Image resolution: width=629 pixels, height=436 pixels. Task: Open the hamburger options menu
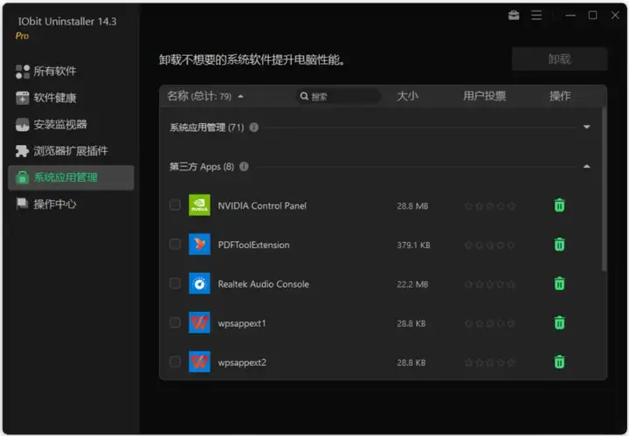click(x=536, y=15)
